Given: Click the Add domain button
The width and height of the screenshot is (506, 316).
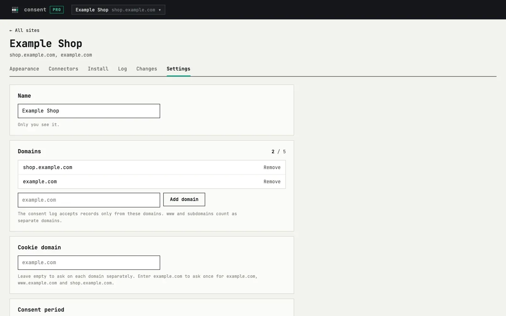Looking at the screenshot, I should point(184,199).
